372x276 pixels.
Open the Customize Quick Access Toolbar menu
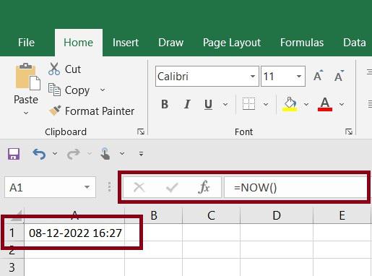click(x=142, y=153)
